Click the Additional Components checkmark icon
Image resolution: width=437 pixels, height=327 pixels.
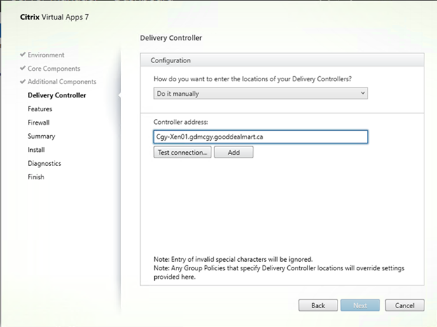click(x=23, y=81)
